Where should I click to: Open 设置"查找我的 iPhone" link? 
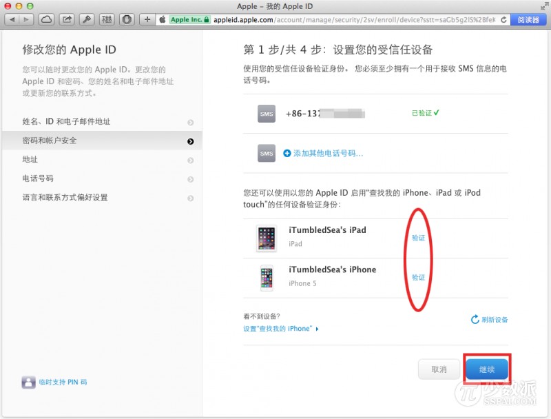[x=278, y=329]
